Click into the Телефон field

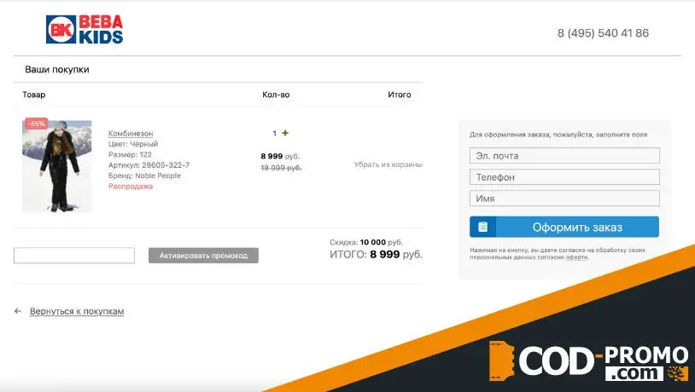point(564,177)
